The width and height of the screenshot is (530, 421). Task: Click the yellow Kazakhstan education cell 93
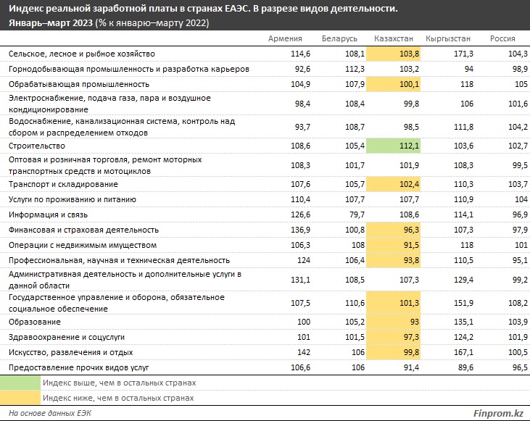tap(393, 322)
